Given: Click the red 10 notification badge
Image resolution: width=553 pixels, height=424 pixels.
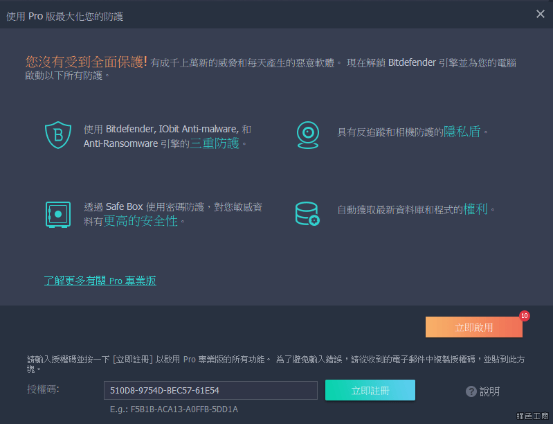Looking at the screenshot, I should pos(525,316).
